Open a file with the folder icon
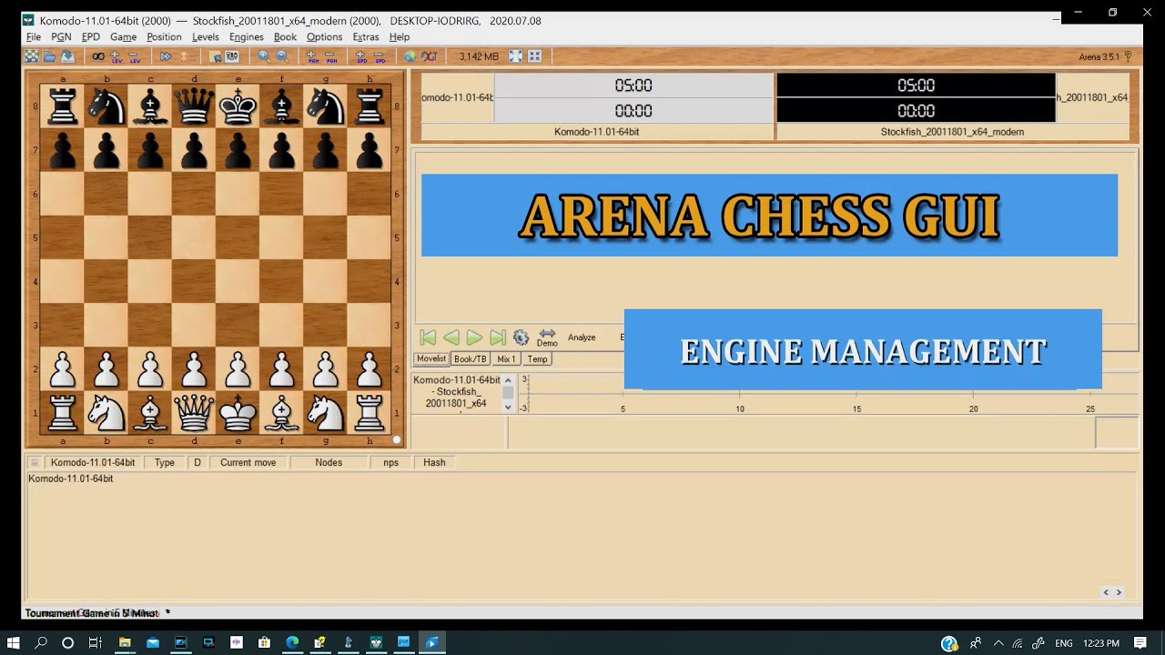1165x655 pixels. pos(49,56)
